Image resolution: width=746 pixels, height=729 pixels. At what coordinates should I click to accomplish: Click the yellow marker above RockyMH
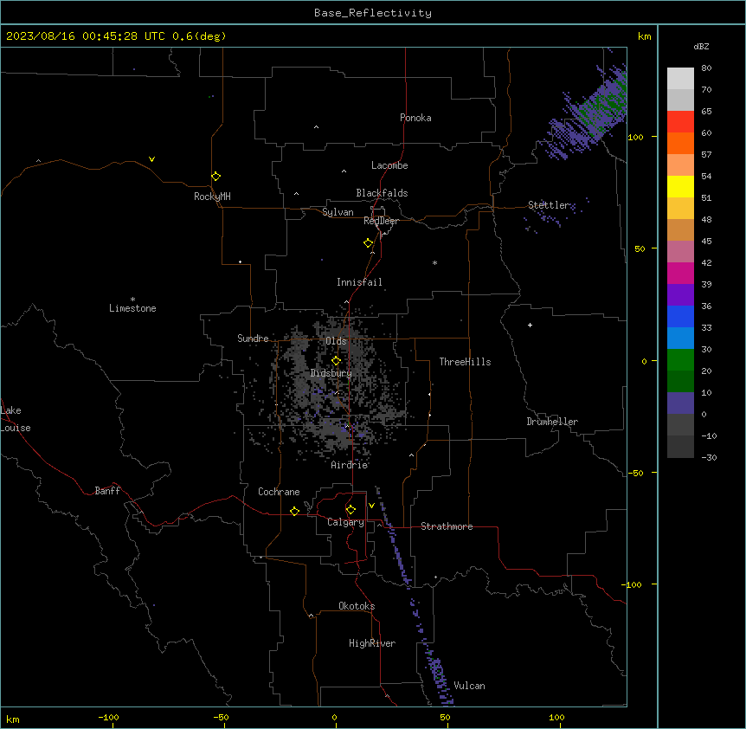[215, 176]
